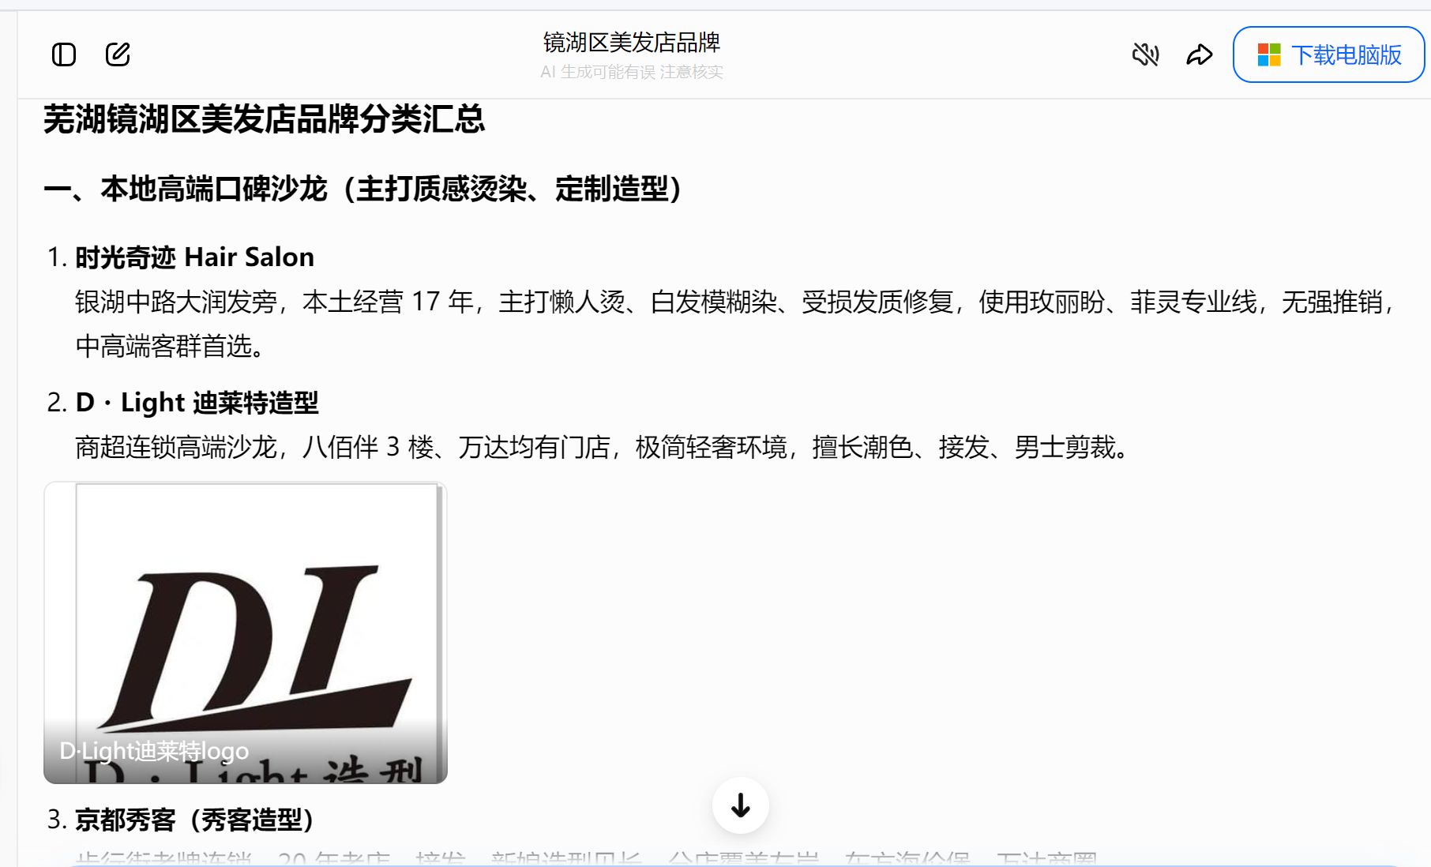Click heading 芜湖镜湖区美发店品牌分类汇总
Screen dimensions: 1431x867
pos(264,119)
